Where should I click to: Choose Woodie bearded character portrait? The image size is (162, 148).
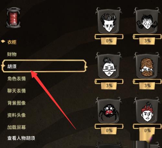point(147,66)
